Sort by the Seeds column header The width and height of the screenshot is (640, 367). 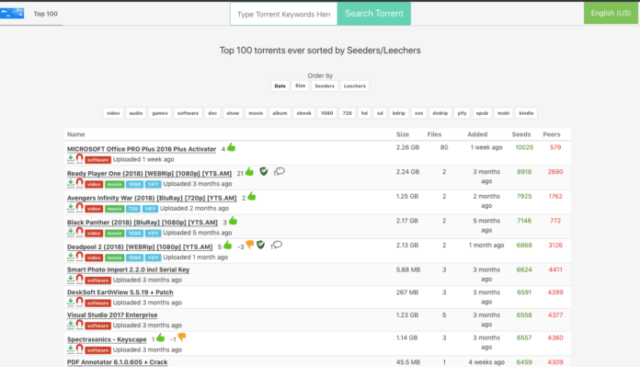pyautogui.click(x=521, y=134)
